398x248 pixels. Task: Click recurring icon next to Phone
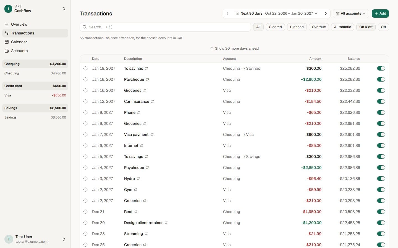pyautogui.click(x=139, y=112)
